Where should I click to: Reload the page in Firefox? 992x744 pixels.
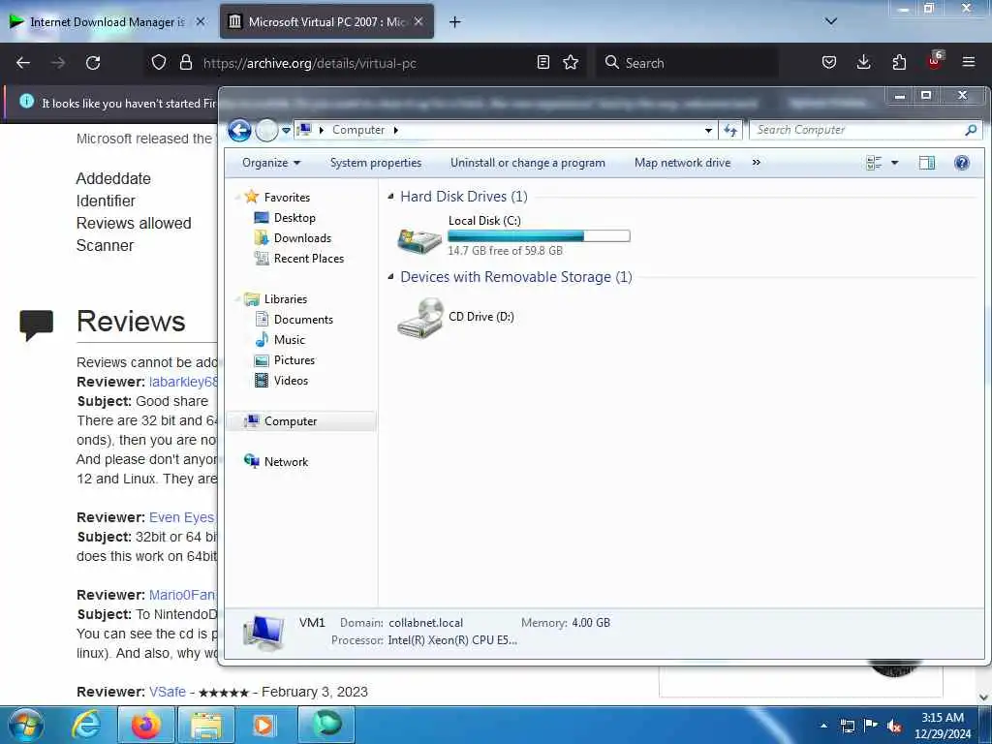[93, 63]
